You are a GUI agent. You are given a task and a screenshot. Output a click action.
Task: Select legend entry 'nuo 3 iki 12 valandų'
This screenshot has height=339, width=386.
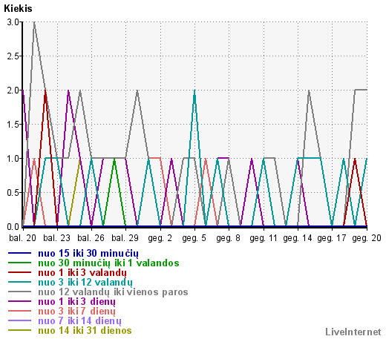tap(85, 283)
